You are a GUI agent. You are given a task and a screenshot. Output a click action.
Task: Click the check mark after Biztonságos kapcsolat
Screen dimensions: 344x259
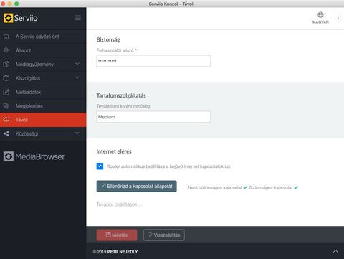[x=296, y=187]
